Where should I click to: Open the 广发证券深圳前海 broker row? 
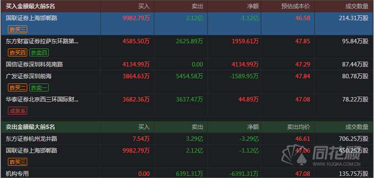(x=29, y=76)
